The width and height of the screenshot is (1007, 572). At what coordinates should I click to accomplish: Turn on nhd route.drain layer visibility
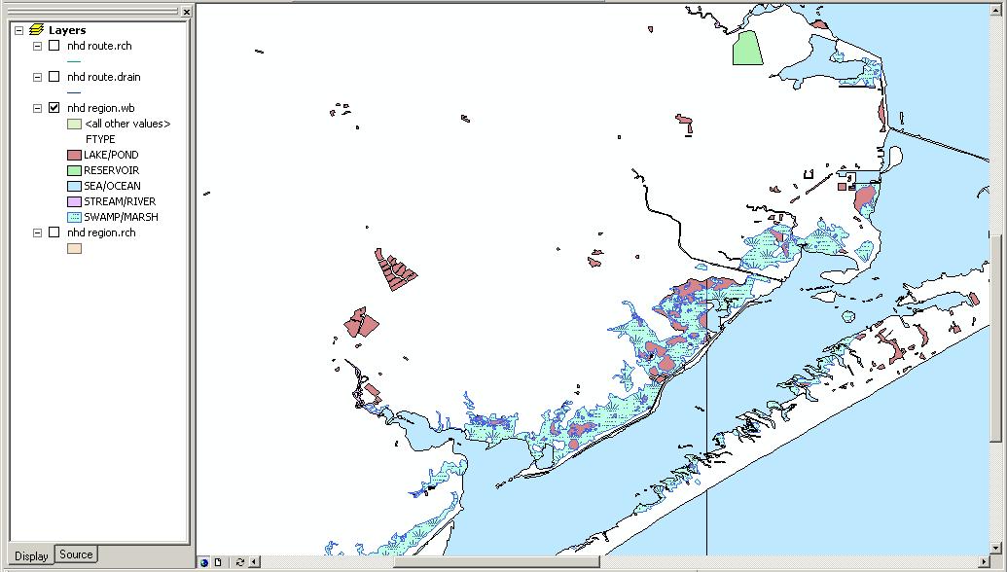(54, 77)
